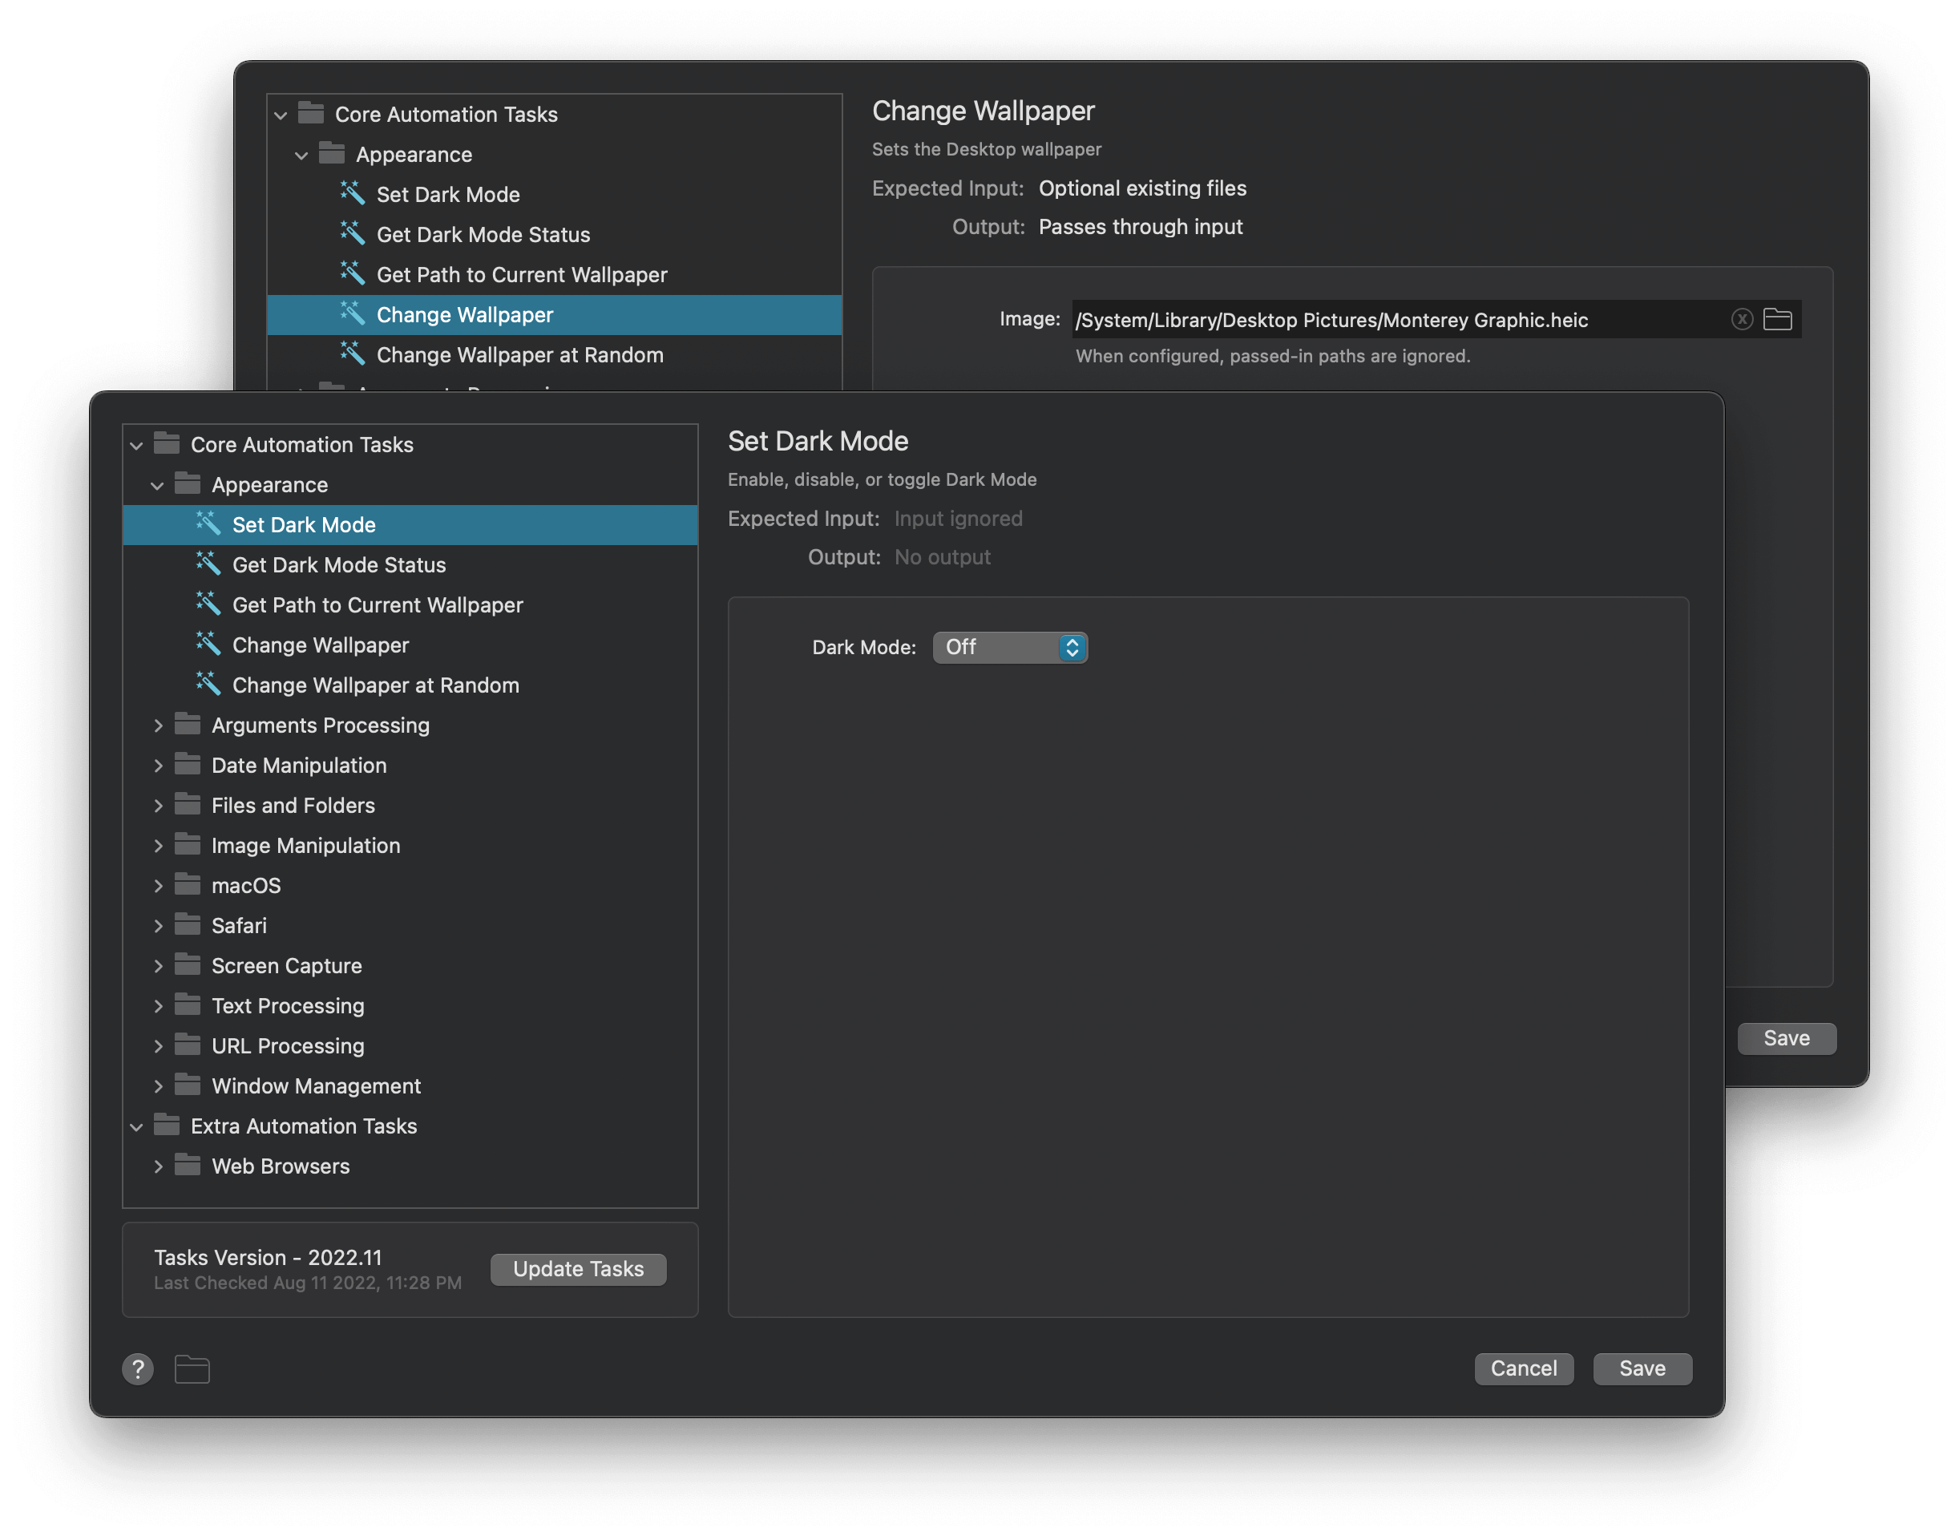This screenshot has width=1959, height=1536.
Task: Expand the Web Browsers folder
Action: coord(158,1166)
